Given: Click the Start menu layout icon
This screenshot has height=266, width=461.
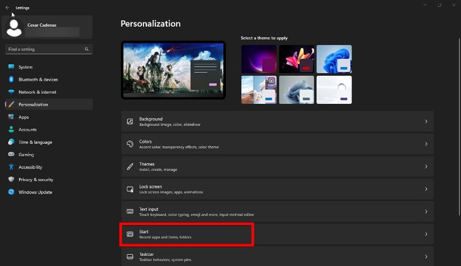Looking at the screenshot, I should click(x=130, y=234).
